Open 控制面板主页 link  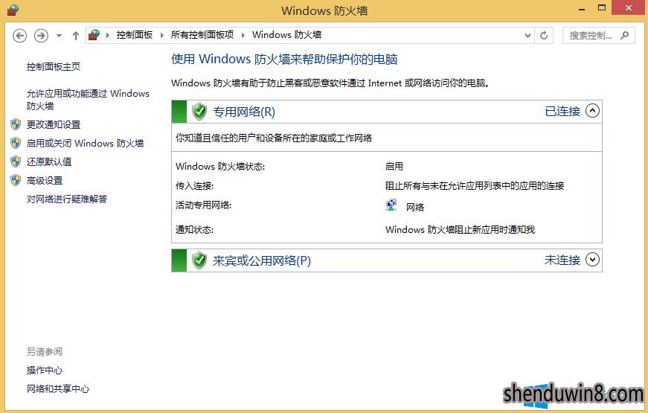click(x=54, y=66)
